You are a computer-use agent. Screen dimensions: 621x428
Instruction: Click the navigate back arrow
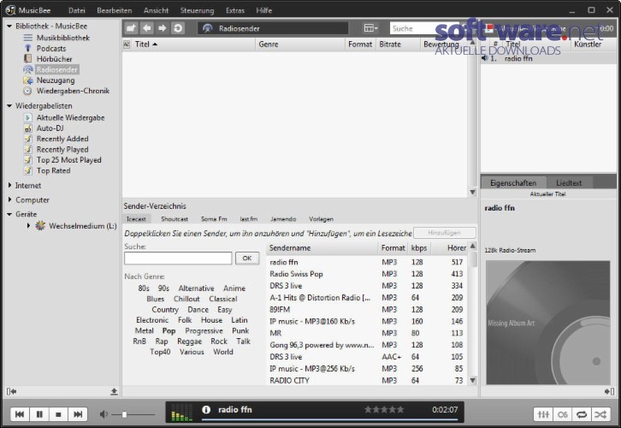pos(147,28)
